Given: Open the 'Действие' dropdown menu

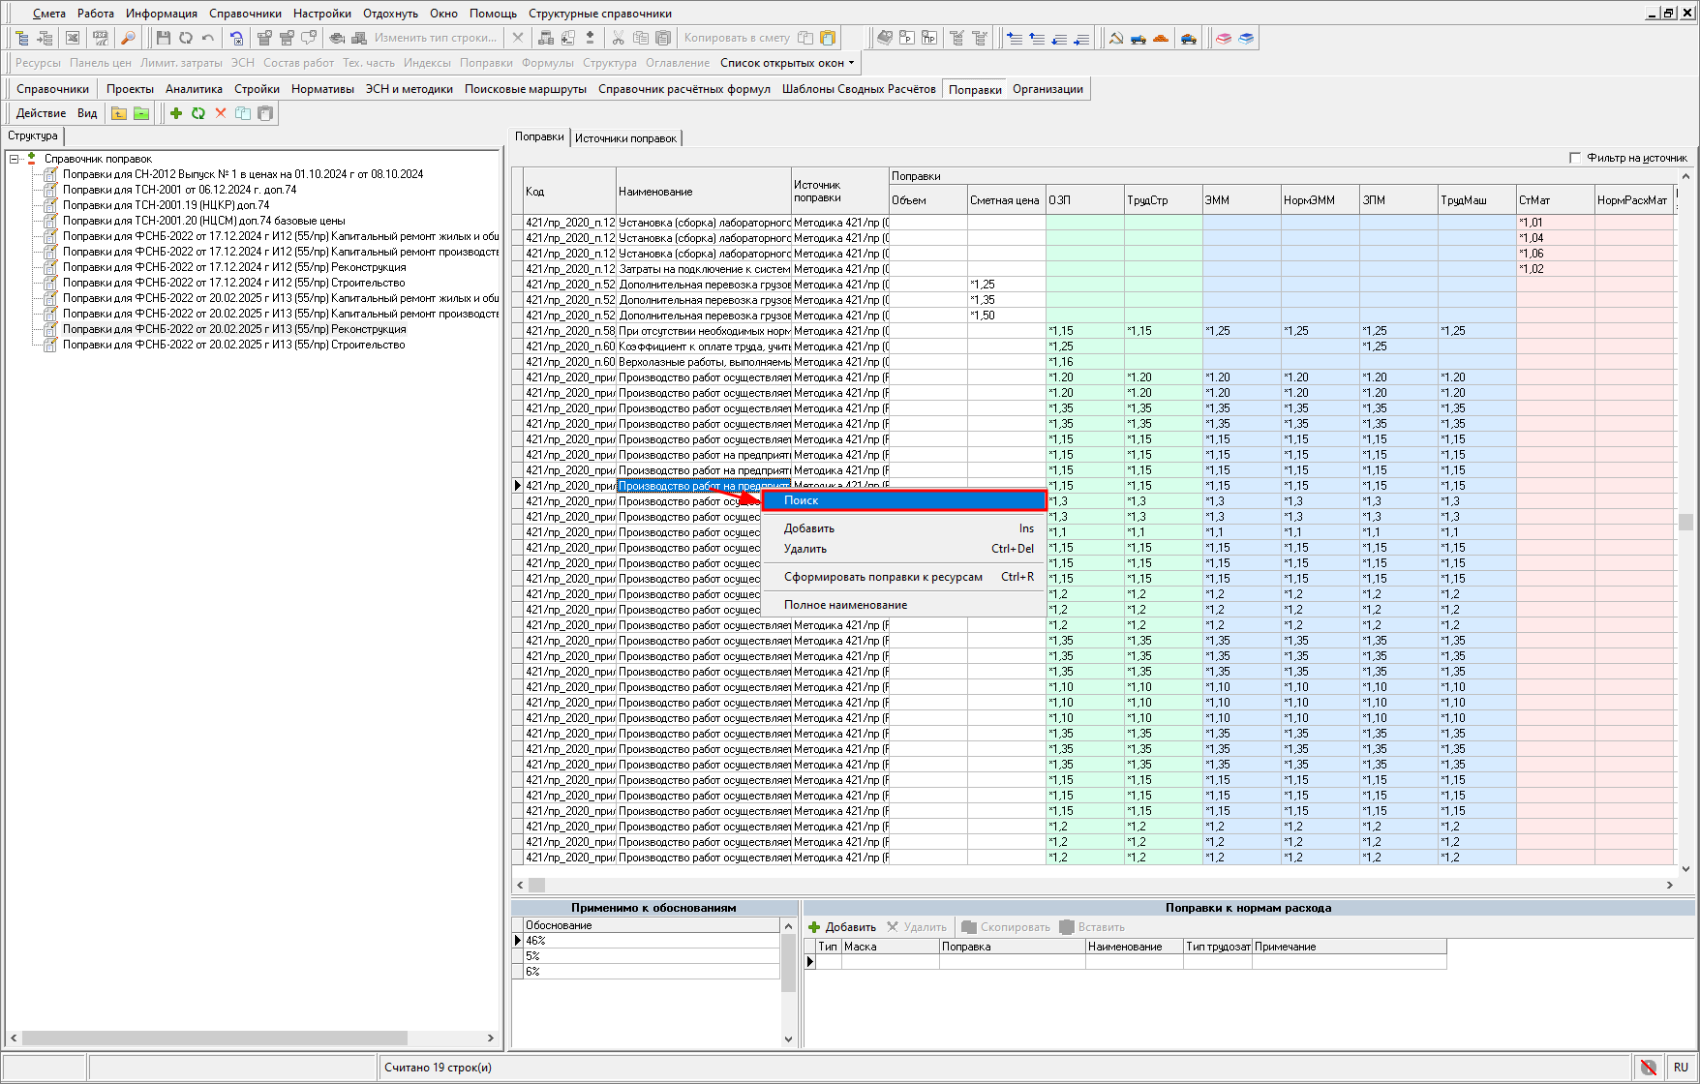Looking at the screenshot, I should tap(41, 113).
